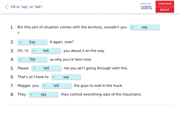This screenshot has width=179, height=134.
Task: Click the text 'That's all I have to'
Action: click(x=33, y=77)
